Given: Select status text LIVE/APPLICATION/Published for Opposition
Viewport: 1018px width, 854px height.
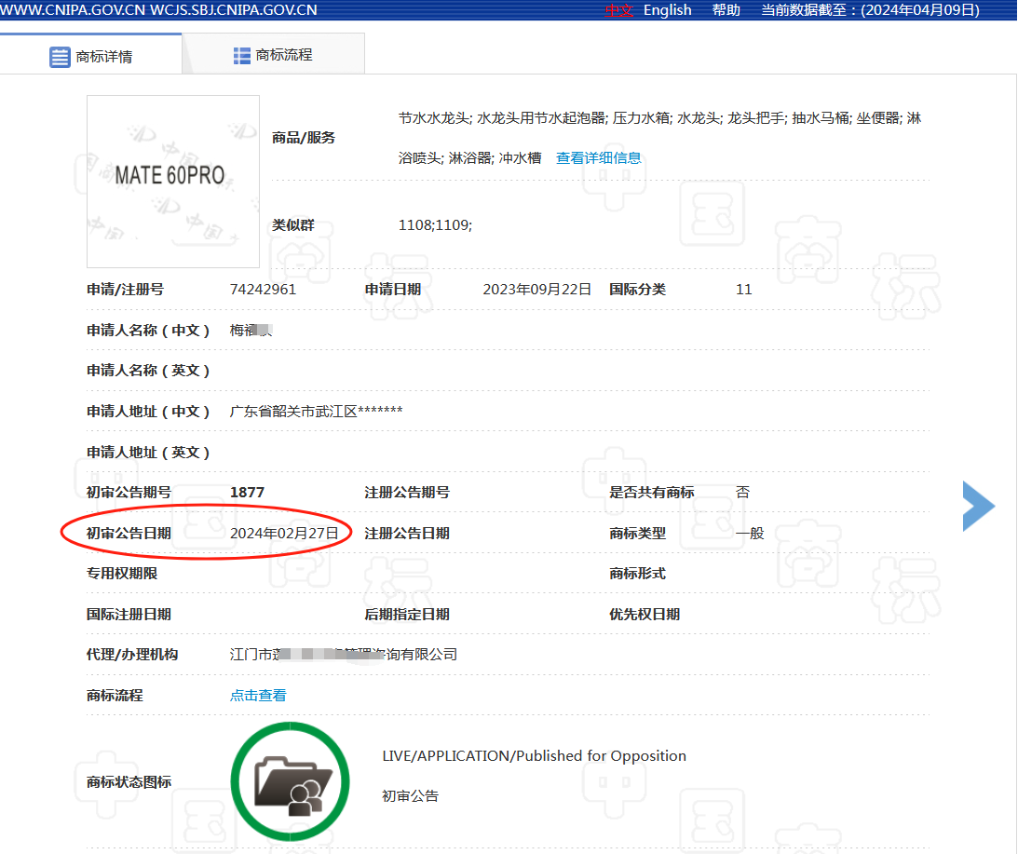Looking at the screenshot, I should tap(534, 756).
